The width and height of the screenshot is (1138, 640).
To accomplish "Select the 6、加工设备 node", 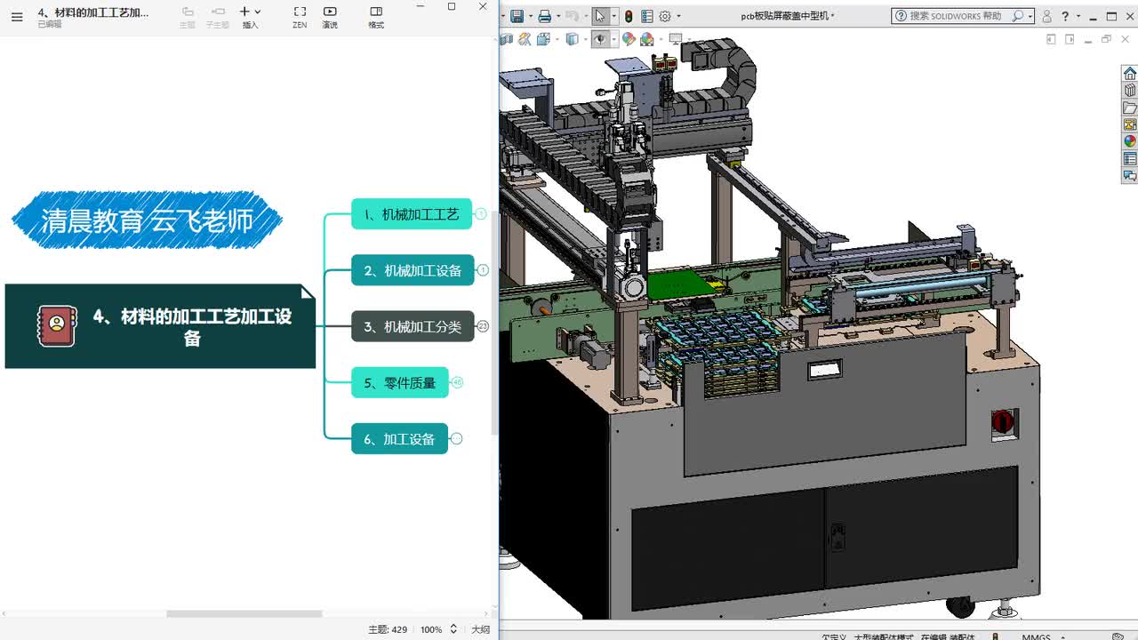I will [399, 439].
